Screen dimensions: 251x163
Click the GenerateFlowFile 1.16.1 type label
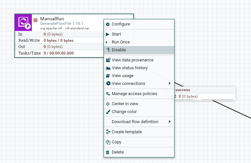(62, 24)
